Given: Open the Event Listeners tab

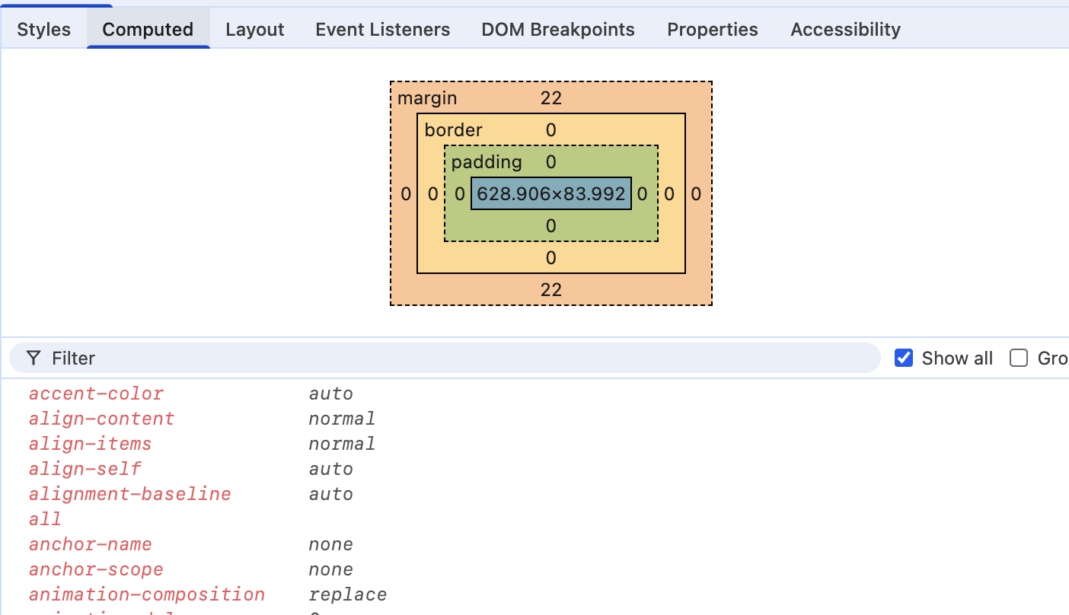Looking at the screenshot, I should pyautogui.click(x=382, y=30).
